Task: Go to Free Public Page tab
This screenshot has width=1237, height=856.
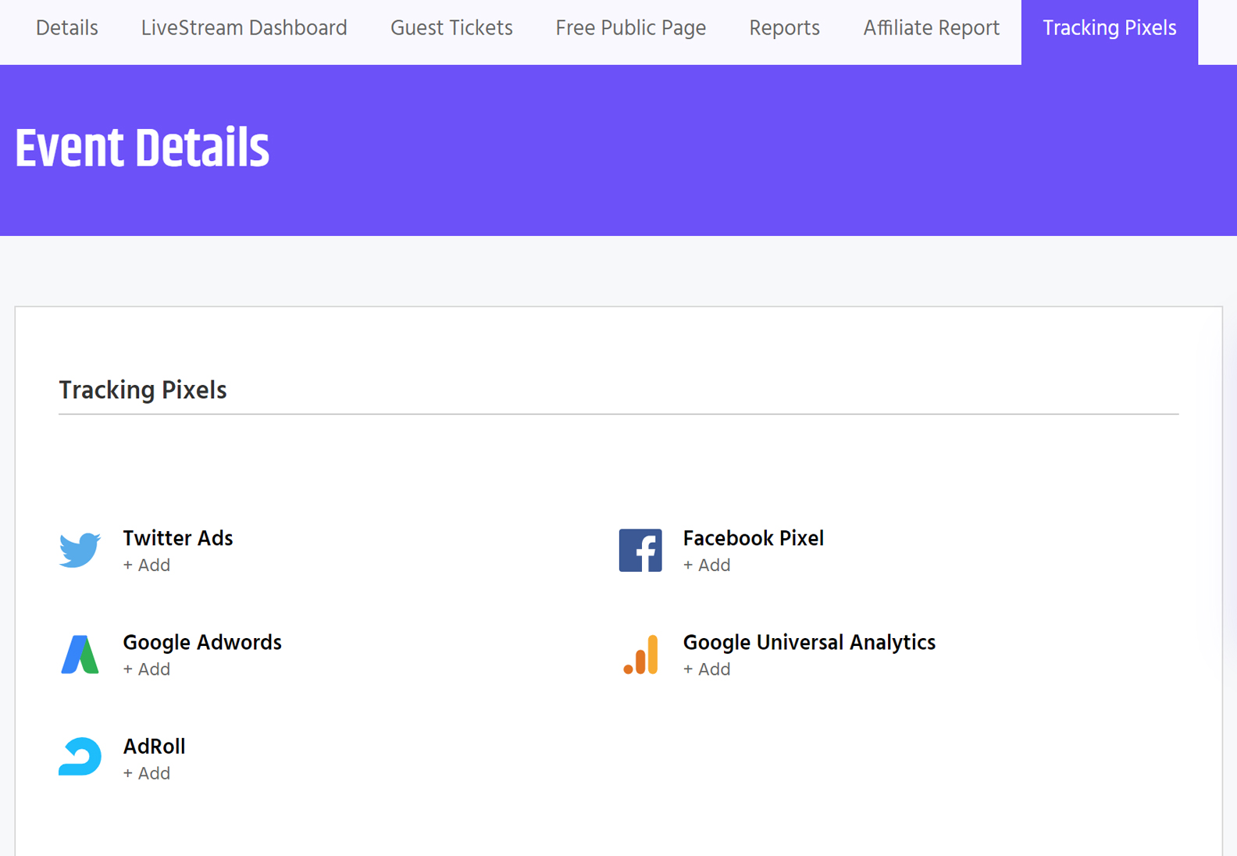Action: coord(631,28)
